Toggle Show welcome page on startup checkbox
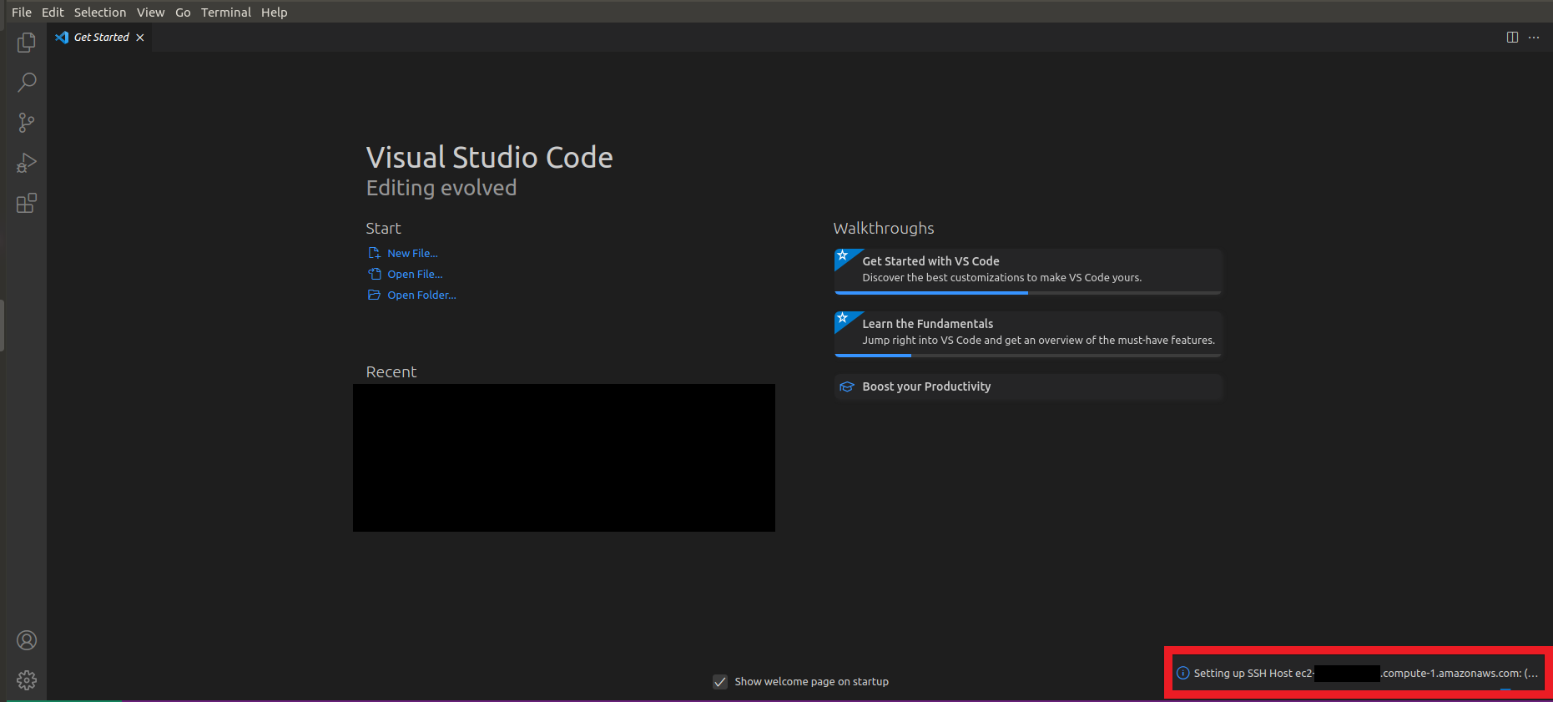Viewport: 1553px width, 702px height. [720, 682]
